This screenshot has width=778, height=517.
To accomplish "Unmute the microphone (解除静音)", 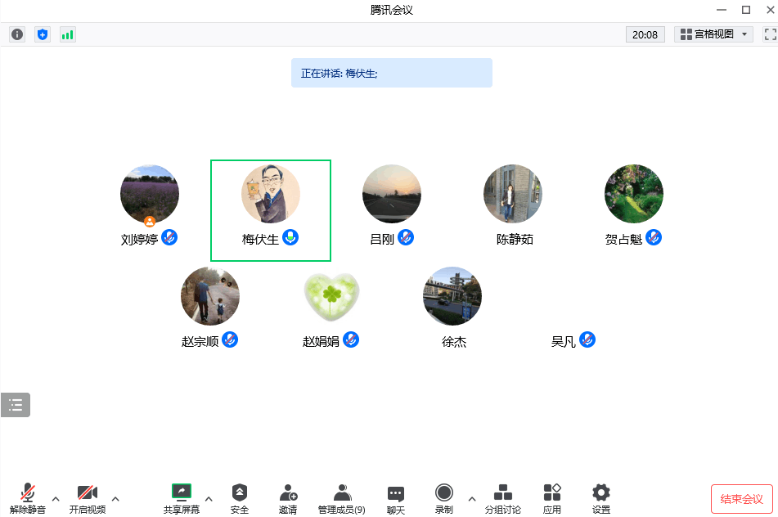I will (28, 497).
